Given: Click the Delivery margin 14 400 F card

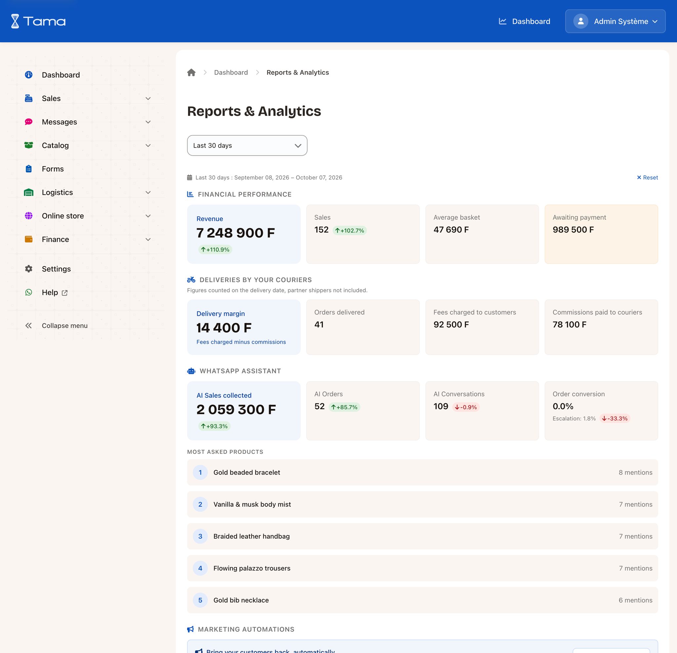Looking at the screenshot, I should (244, 327).
